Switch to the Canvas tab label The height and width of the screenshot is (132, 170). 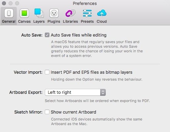point(24,21)
